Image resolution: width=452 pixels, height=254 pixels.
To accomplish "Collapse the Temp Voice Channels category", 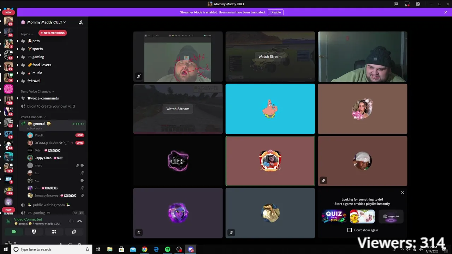I will coord(38,91).
